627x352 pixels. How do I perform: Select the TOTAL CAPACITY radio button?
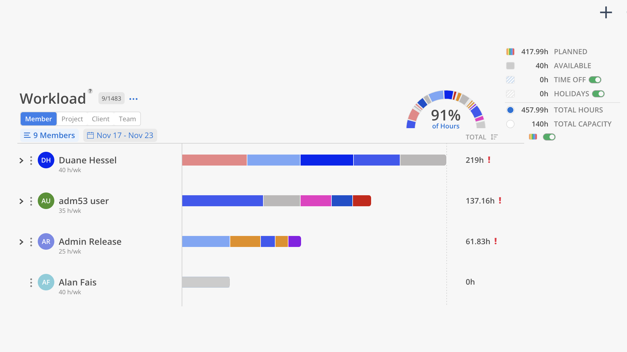[x=510, y=124]
